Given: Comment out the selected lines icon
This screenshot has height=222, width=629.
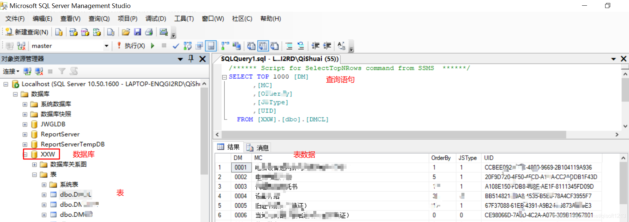Looking at the screenshot, I should pos(289,46).
